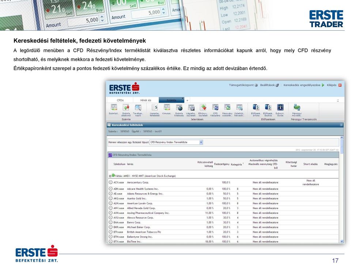This screenshot has width=351, height=264.
Task: Expand AKG:xase Asanko Gold row details
Action: [x=110, y=199]
